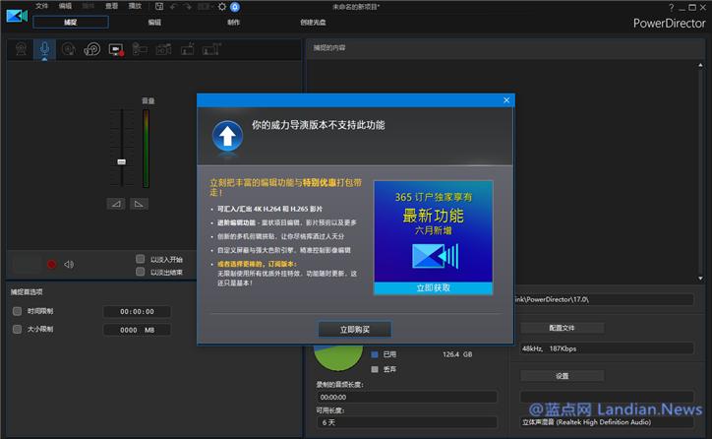Image resolution: width=712 pixels, height=439 pixels.
Task: Click the blue upgrade arrow icon in dialog
Action: 227,136
